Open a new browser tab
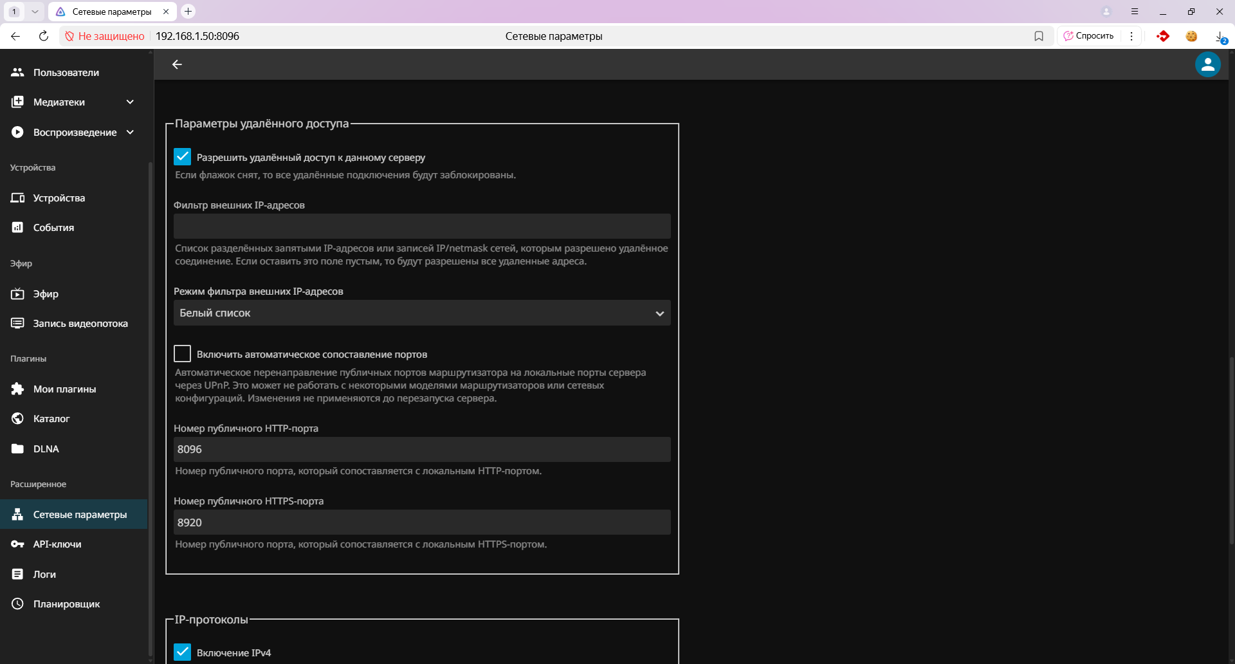Screen dimensions: 1235x664 [188, 12]
